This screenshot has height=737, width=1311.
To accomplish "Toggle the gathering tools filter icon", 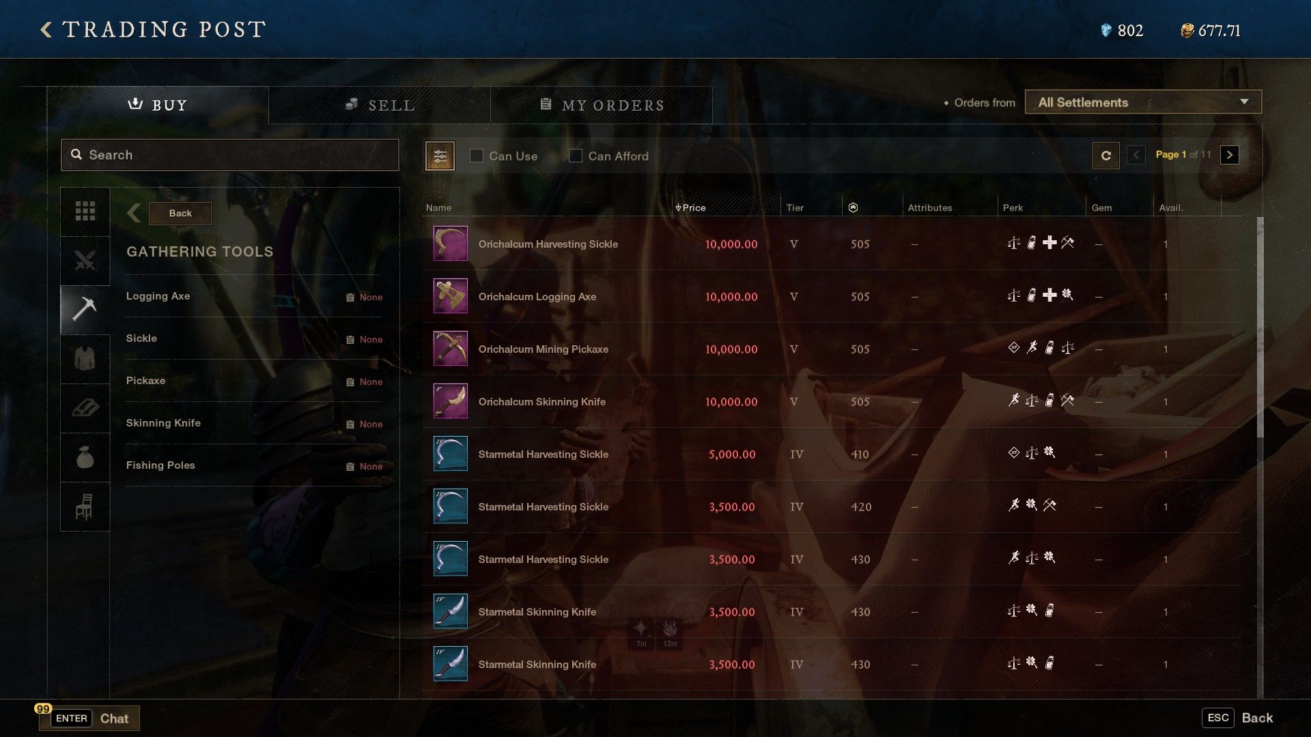I will click(x=85, y=308).
